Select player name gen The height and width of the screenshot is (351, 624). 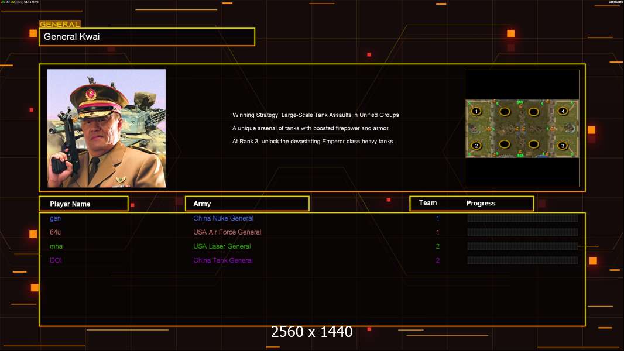(55, 218)
